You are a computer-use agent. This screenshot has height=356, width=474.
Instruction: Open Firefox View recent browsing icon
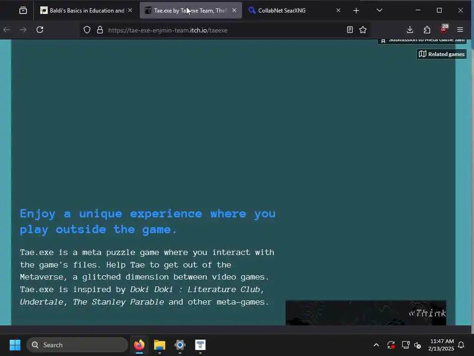tap(23, 11)
